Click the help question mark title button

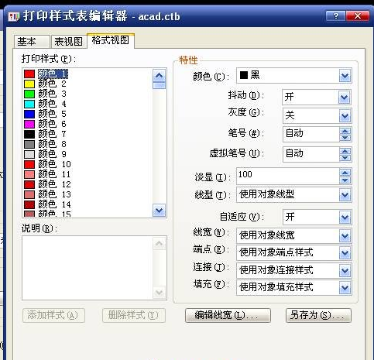[x=335, y=16]
